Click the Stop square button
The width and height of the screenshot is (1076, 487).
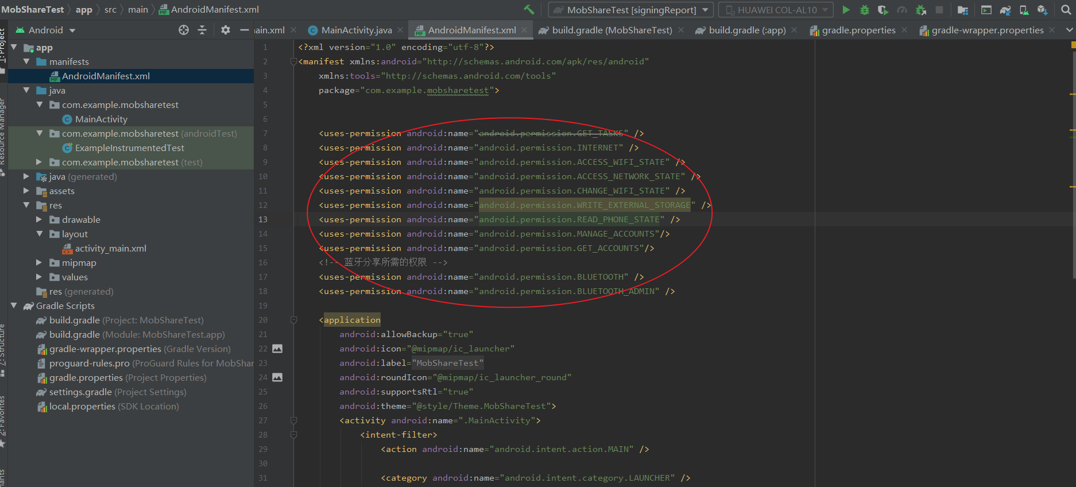pyautogui.click(x=939, y=10)
